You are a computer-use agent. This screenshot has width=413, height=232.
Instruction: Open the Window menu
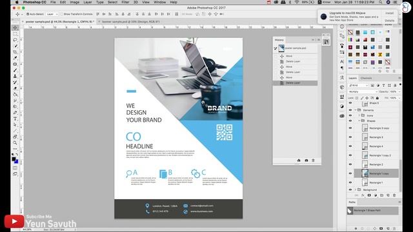click(159, 2)
